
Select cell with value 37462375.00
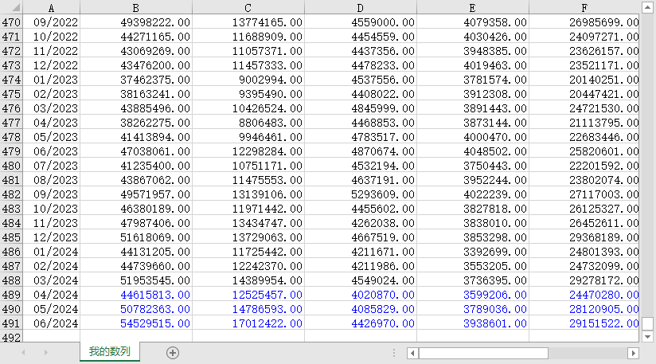(136, 80)
